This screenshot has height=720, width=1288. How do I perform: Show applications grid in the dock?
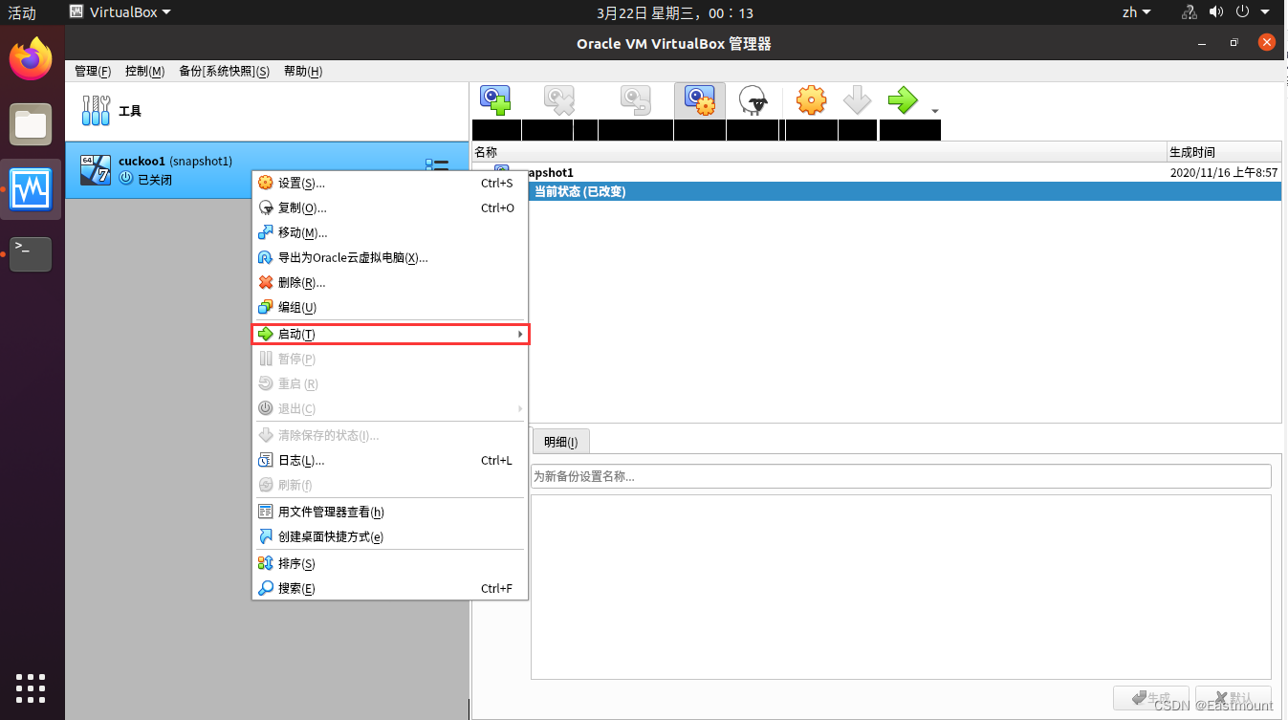coord(32,688)
